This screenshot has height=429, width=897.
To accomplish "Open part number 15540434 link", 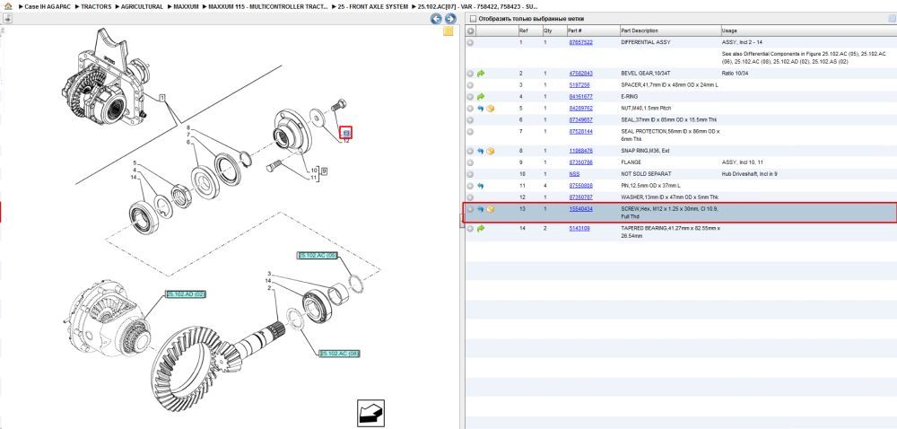I will (580, 209).
